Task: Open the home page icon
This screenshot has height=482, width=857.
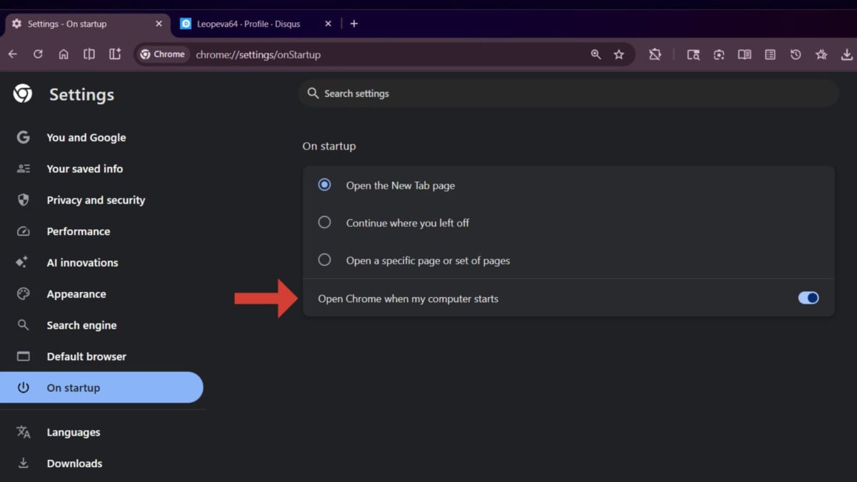Action: [64, 54]
